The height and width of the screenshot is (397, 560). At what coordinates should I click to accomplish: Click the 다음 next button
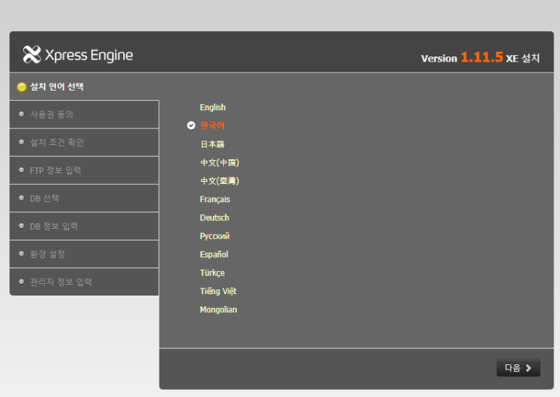click(x=518, y=368)
